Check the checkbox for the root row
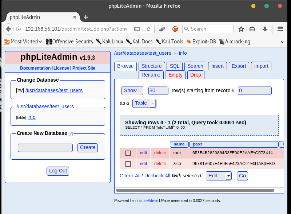The width and height of the screenshot is (291, 214). click(128, 153)
